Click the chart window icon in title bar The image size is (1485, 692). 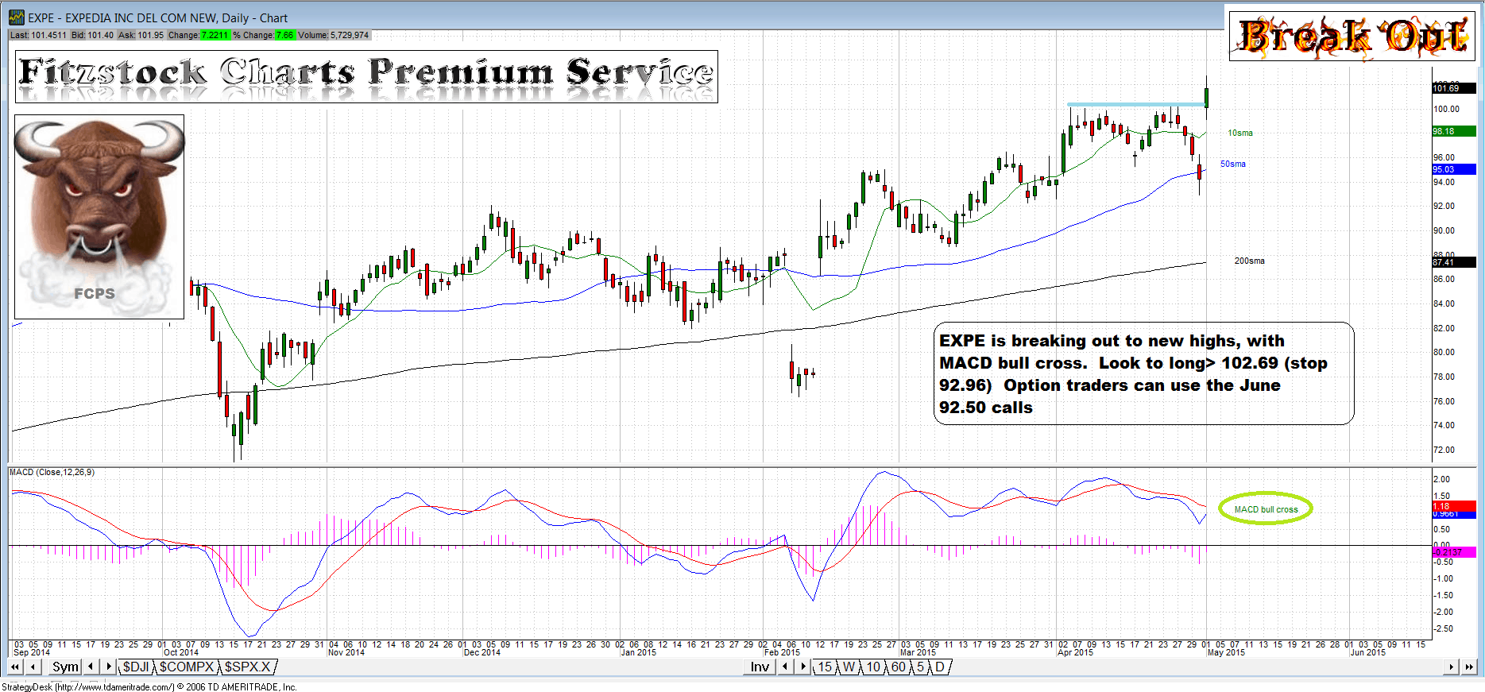point(16,17)
